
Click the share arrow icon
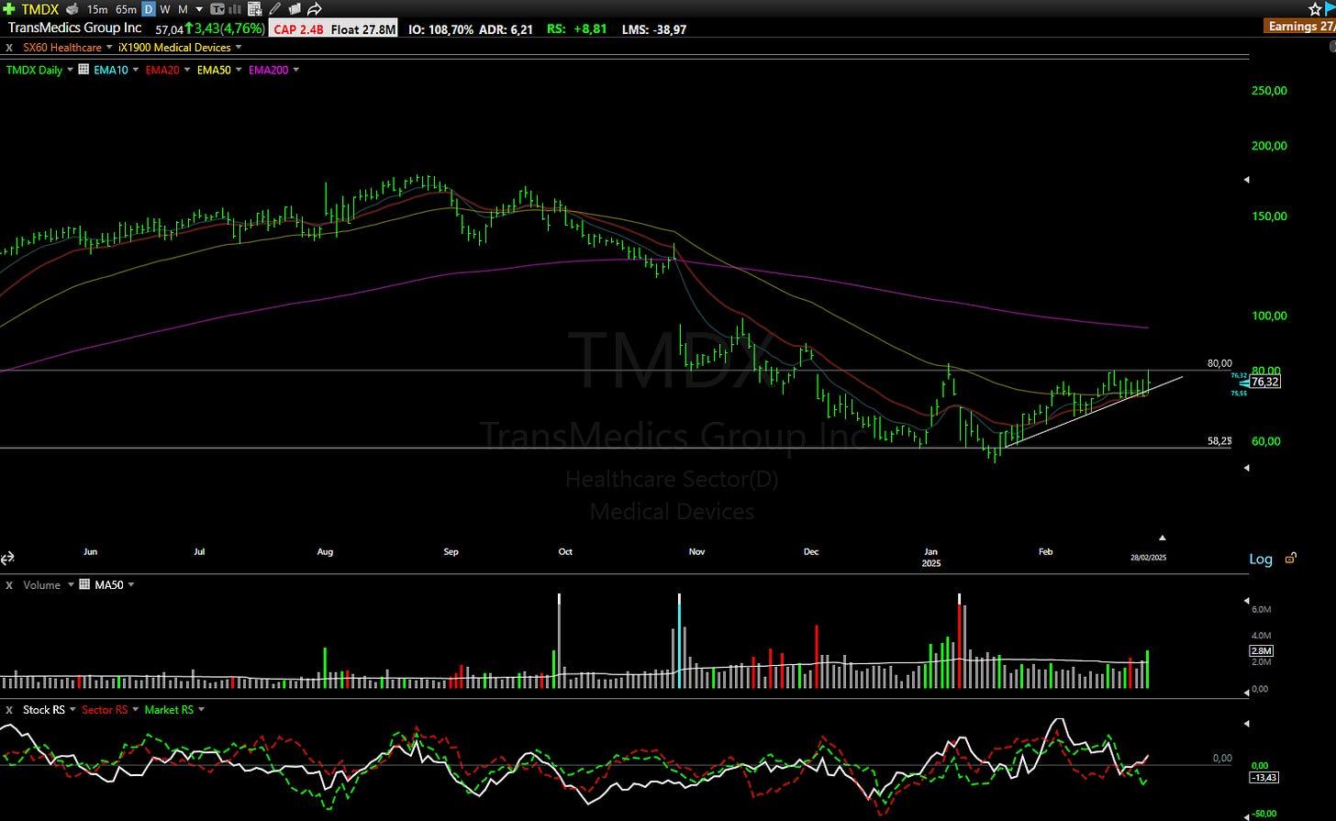(x=314, y=9)
